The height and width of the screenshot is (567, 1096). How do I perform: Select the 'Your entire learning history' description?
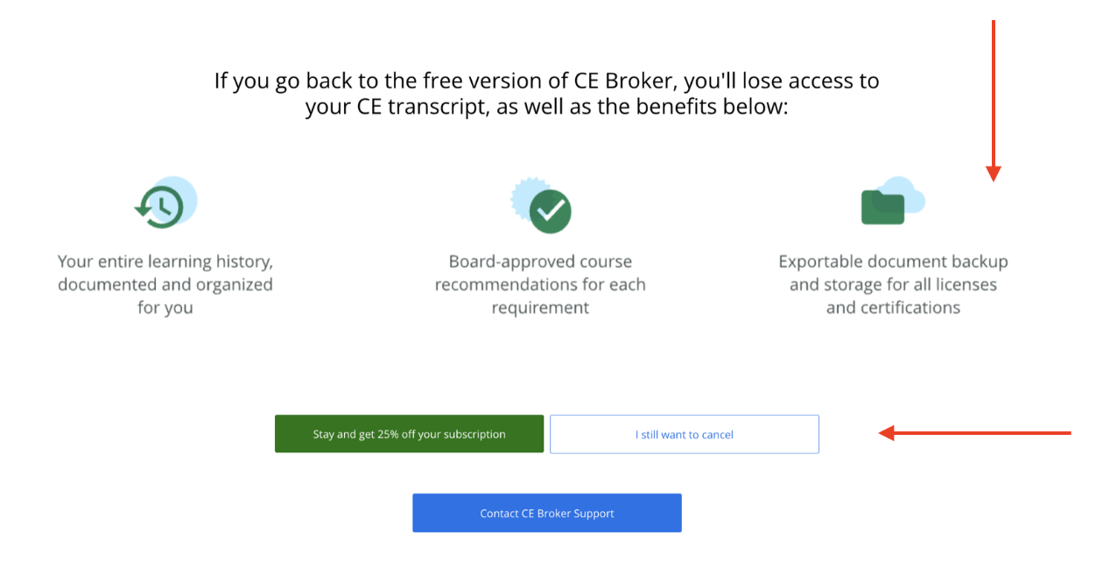165,284
